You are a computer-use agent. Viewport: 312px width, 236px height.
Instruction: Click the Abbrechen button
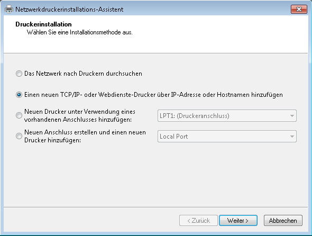283,221
